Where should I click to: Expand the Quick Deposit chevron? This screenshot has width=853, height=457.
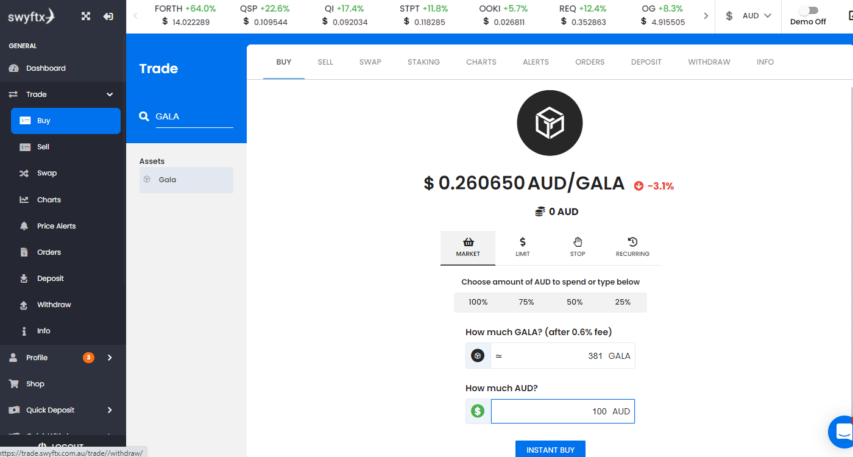[110, 410]
